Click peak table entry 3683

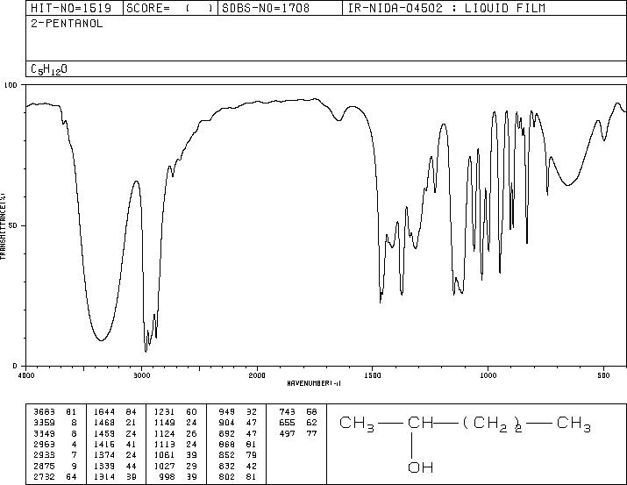(44, 412)
